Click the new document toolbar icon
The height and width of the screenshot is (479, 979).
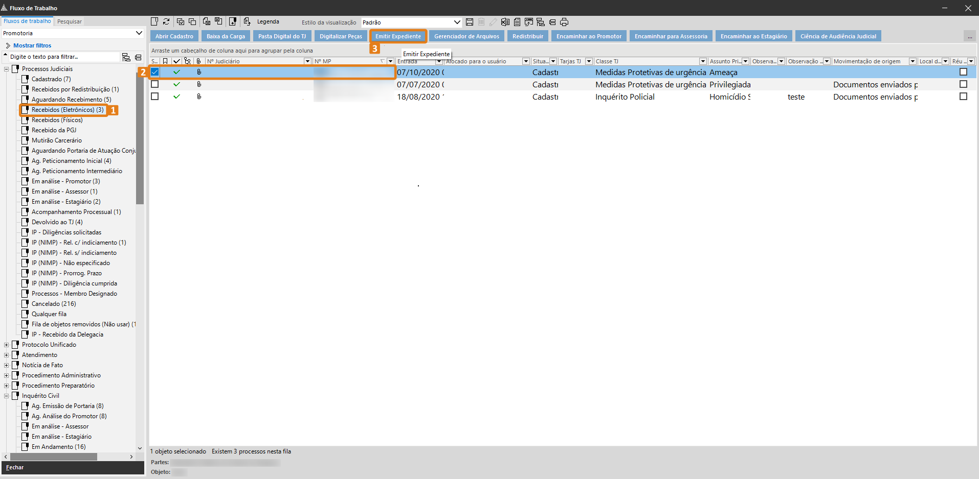pyautogui.click(x=154, y=21)
